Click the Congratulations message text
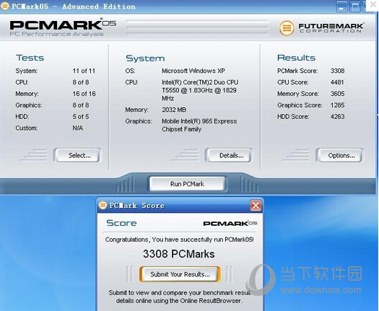379x311 pixels. (179, 240)
